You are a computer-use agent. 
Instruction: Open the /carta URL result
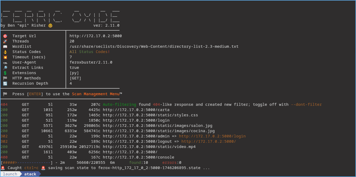pos(136,110)
